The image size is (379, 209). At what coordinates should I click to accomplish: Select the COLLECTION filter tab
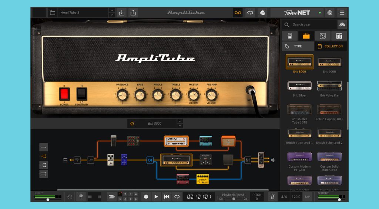[331, 46]
